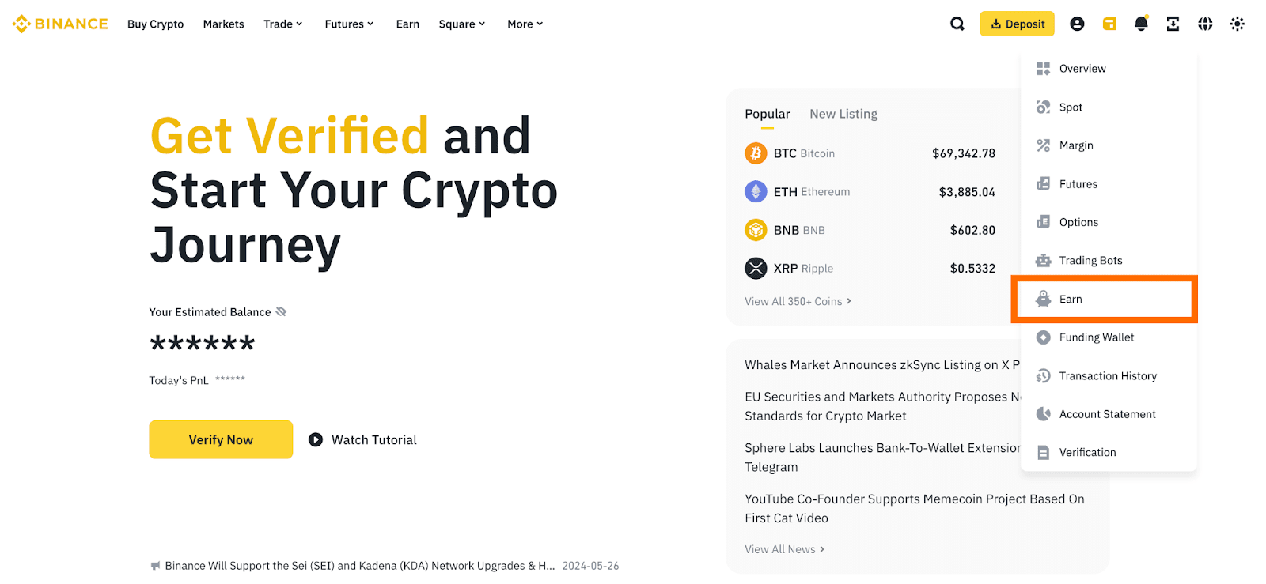1266x584 pixels.
Task: Select Earn in the wallet menu
Action: (x=1071, y=300)
